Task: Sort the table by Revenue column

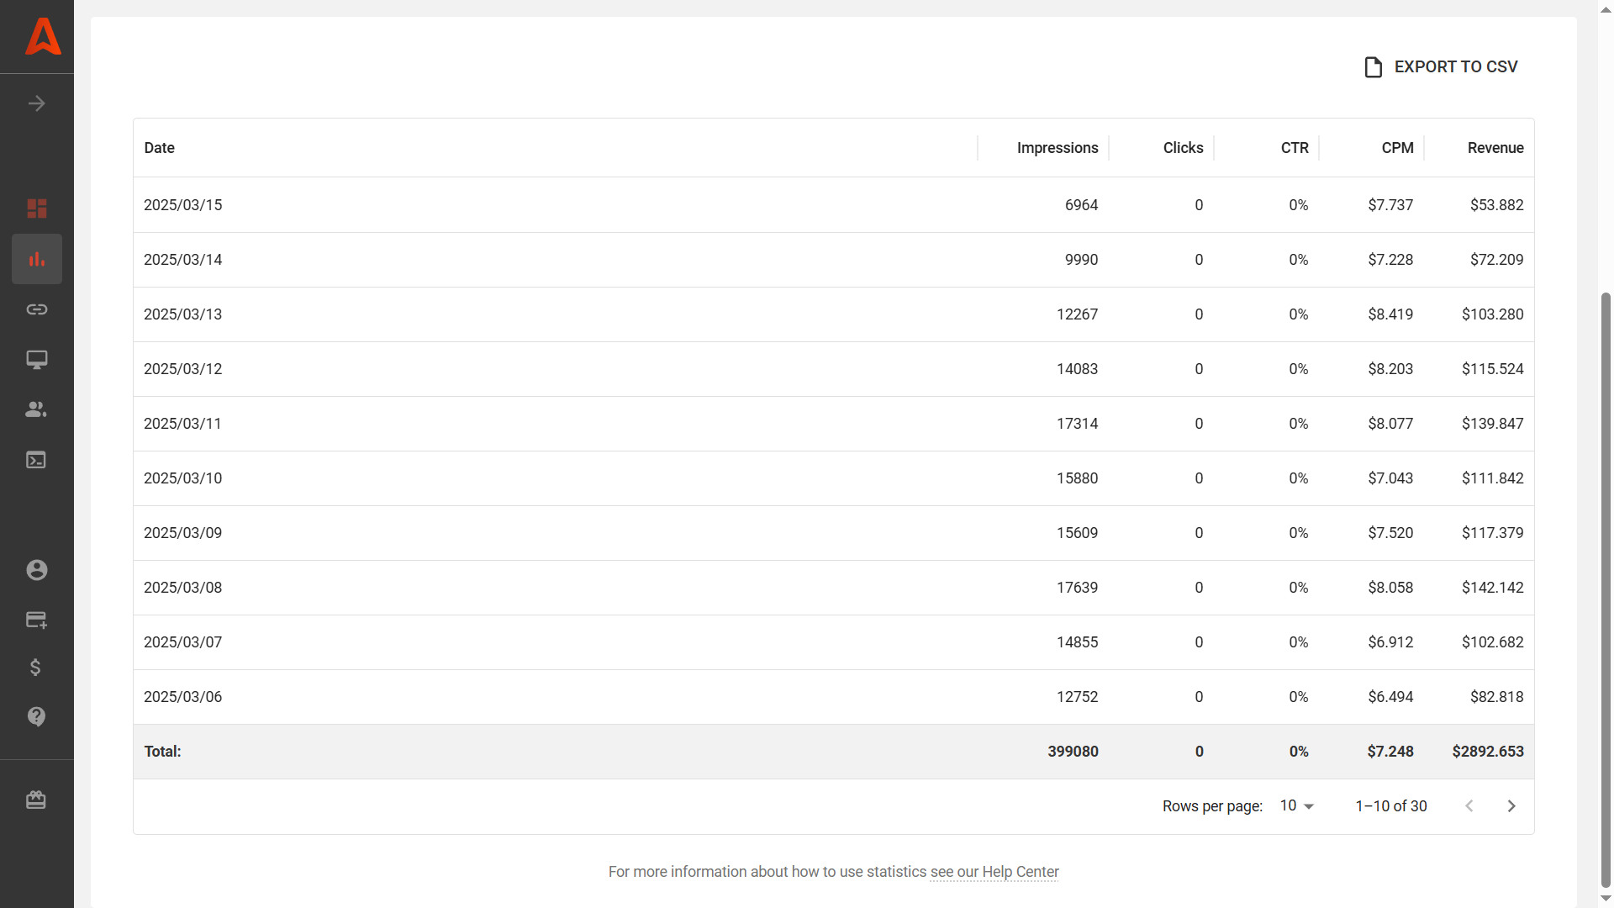Action: 1495,148
